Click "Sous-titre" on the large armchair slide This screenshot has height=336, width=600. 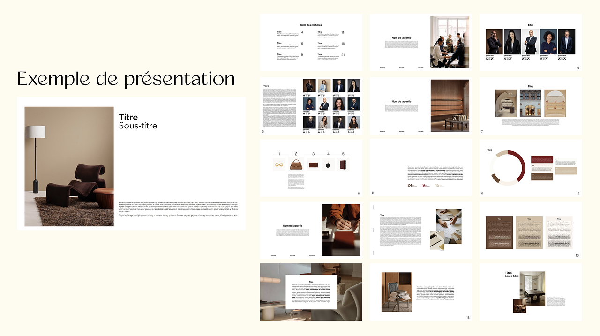click(138, 126)
